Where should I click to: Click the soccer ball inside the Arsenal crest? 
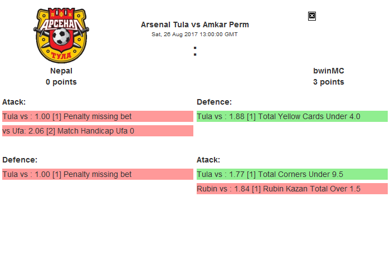pos(61,38)
